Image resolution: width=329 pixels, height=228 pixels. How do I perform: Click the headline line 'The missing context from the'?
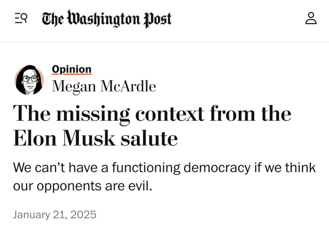152,114
